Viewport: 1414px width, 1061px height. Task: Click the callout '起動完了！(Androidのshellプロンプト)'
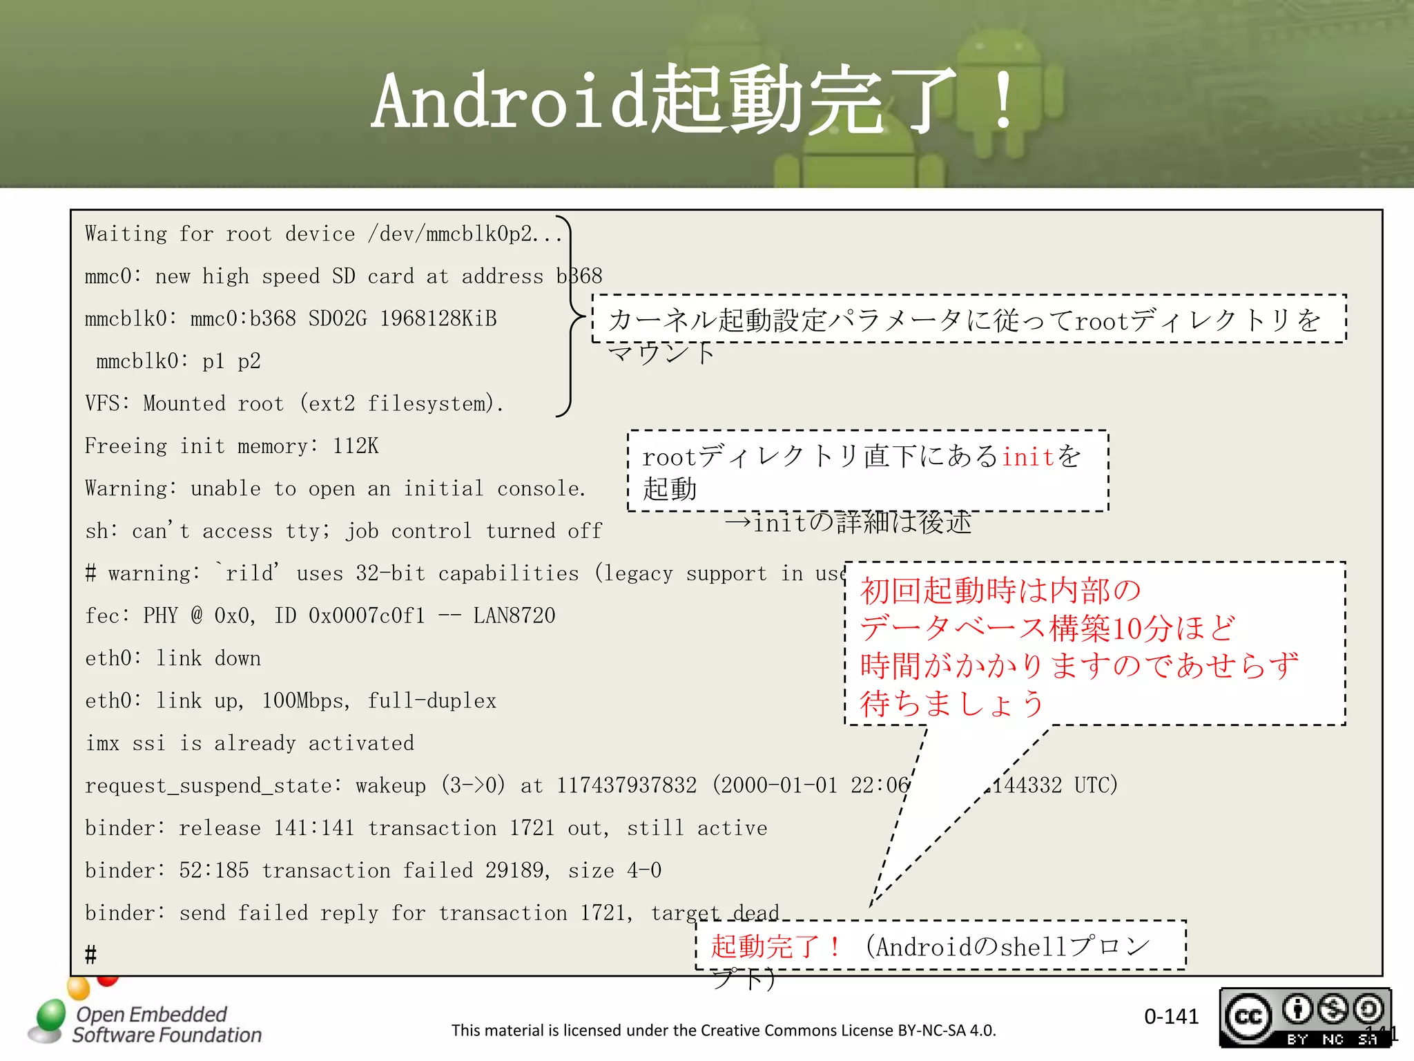tap(940, 946)
